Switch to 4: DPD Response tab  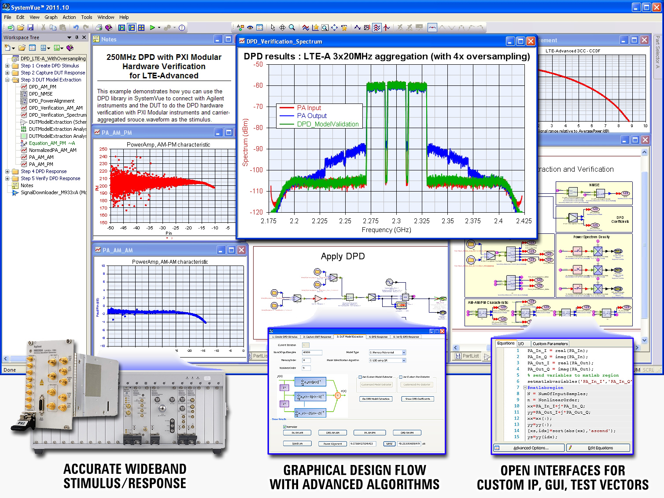(378, 336)
